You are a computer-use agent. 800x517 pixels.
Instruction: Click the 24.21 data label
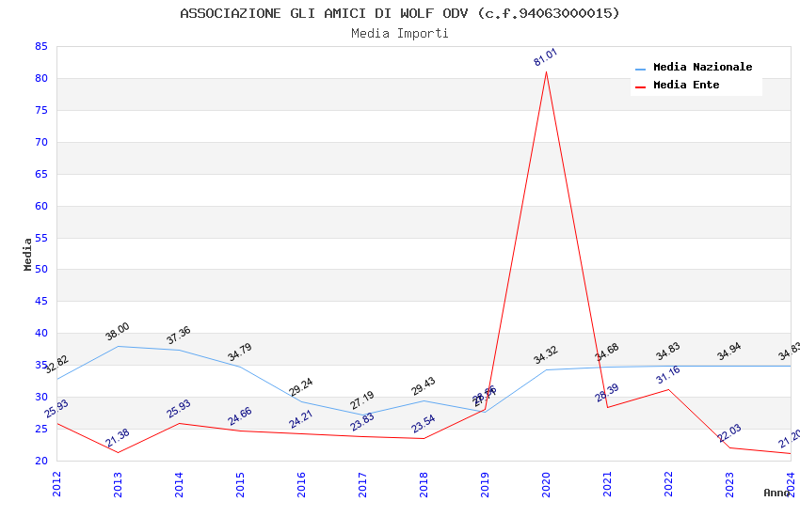point(301,419)
